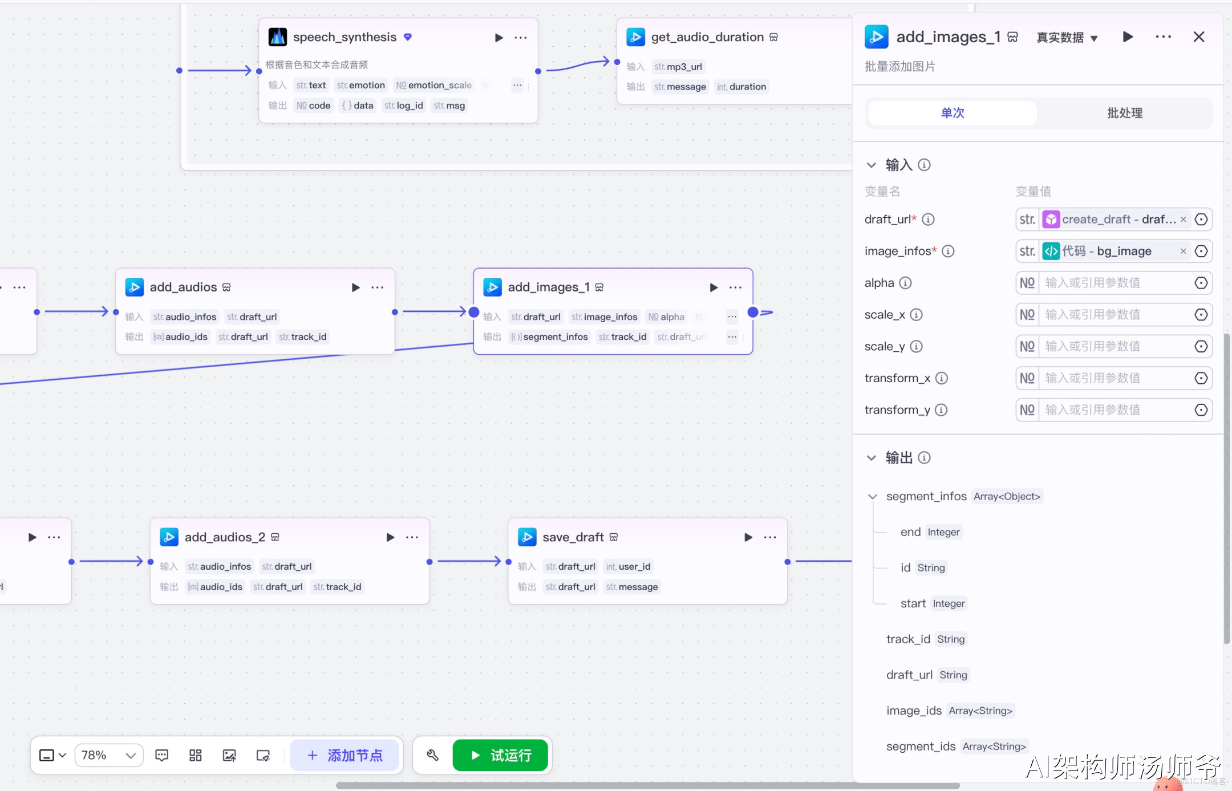Viewport: 1232px width, 791px height.
Task: Clear the create_draft reference in draft_url
Action: (1183, 220)
